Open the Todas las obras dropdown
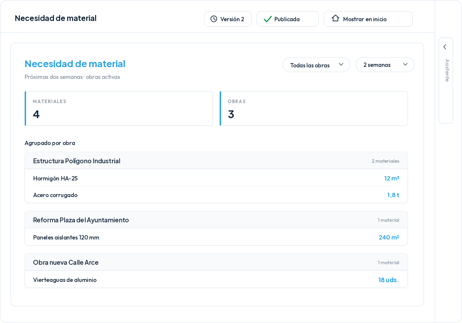The image size is (462, 323). [316, 65]
